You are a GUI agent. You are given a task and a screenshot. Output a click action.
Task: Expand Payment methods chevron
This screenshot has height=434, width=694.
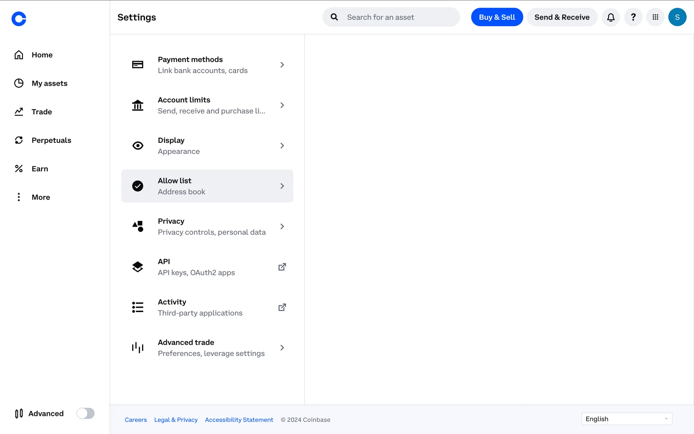282,65
